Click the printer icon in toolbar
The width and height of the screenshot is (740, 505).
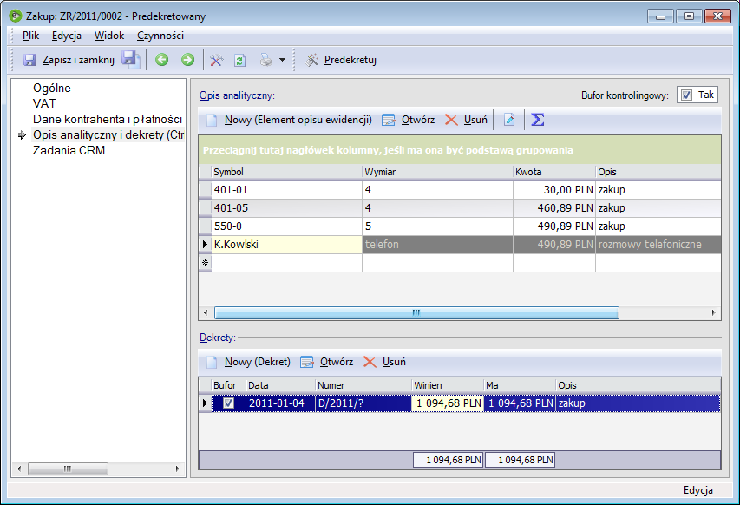(266, 60)
